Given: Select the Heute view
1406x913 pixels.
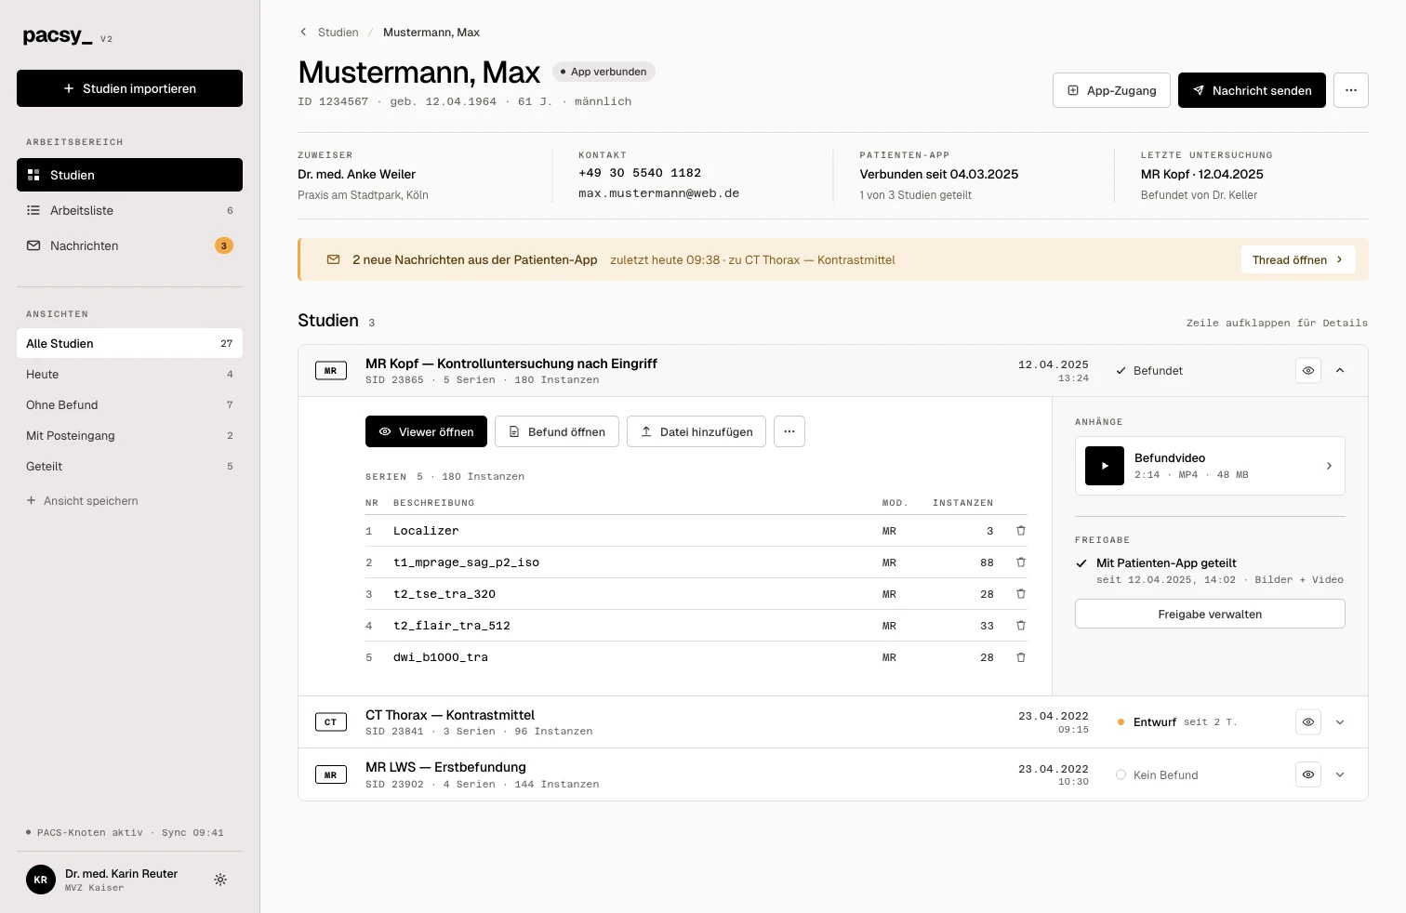Looking at the screenshot, I should tap(129, 374).
